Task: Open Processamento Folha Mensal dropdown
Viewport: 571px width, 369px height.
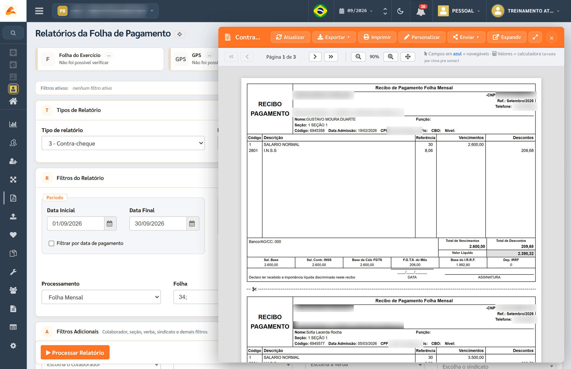Action: pyautogui.click(x=101, y=297)
